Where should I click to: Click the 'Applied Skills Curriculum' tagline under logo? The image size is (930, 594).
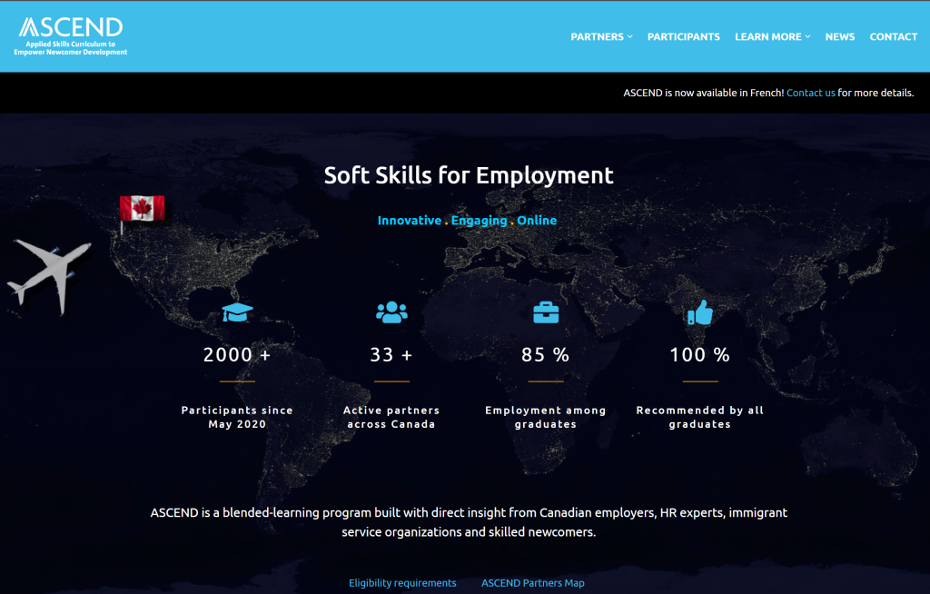71,48
